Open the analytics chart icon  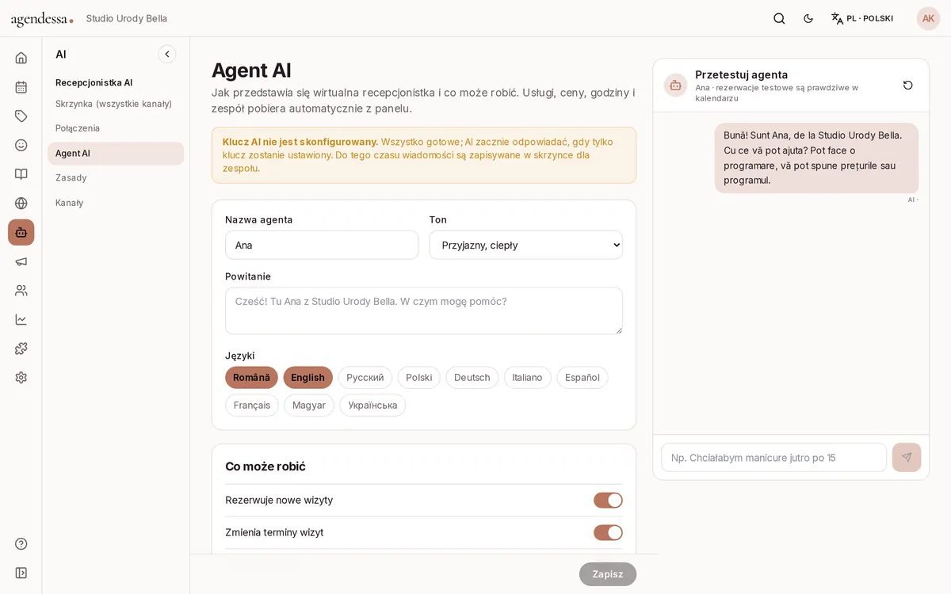pos(21,320)
